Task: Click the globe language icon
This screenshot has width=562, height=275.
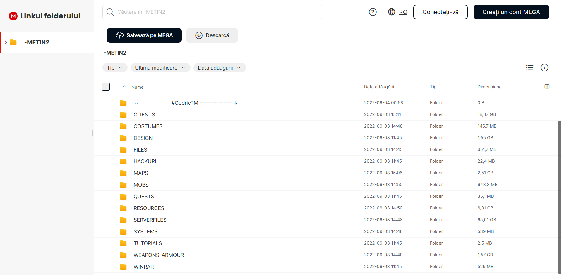Action: (392, 12)
